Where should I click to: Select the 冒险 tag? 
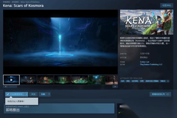(128, 81)
